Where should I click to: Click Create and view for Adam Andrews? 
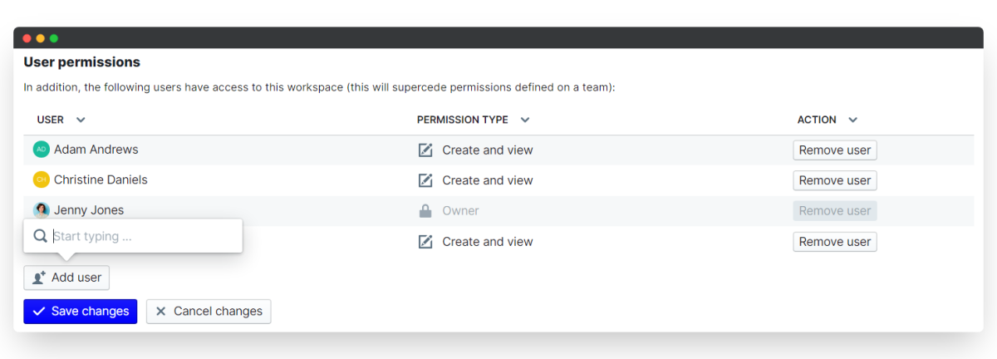[x=488, y=150]
